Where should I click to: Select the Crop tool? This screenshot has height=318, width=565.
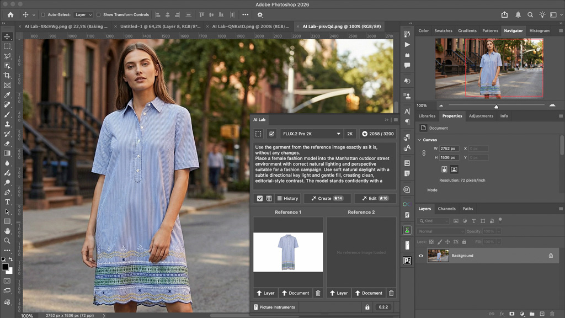click(7, 76)
